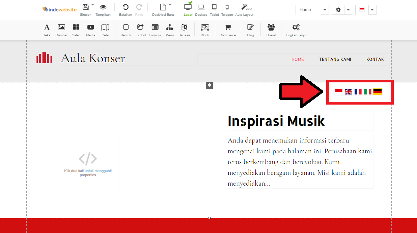Select the German flag language swatch
Screen dimensions: 417x233
[x=378, y=91]
